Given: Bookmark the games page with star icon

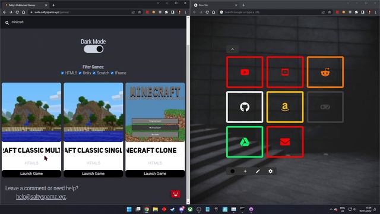Looking at the screenshot, I should 140,12.
